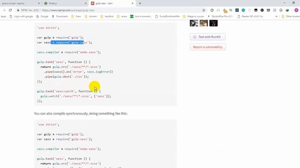Expand the backlink bookmark folder
Viewport: 300px width, 168px height.
coord(107,16)
